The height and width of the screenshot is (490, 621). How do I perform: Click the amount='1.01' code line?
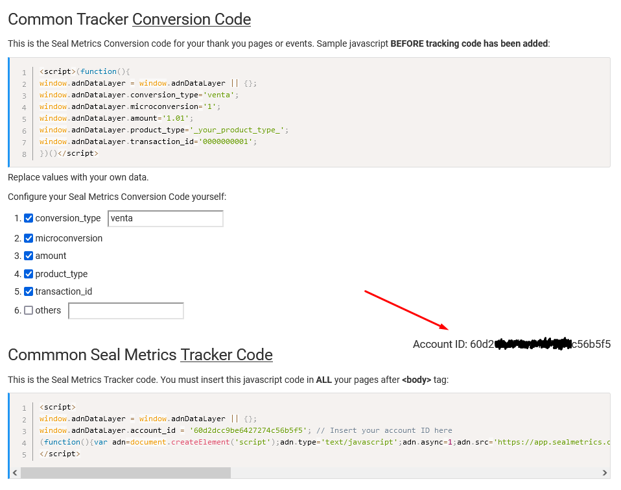[x=117, y=118]
